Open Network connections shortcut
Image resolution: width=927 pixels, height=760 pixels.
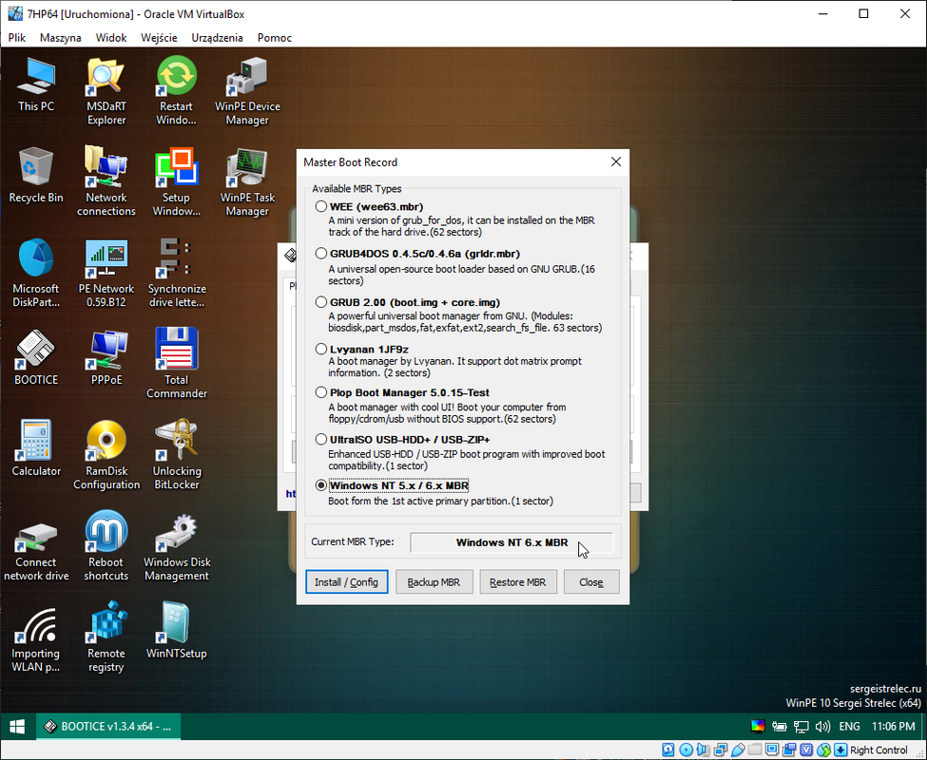coord(106,181)
